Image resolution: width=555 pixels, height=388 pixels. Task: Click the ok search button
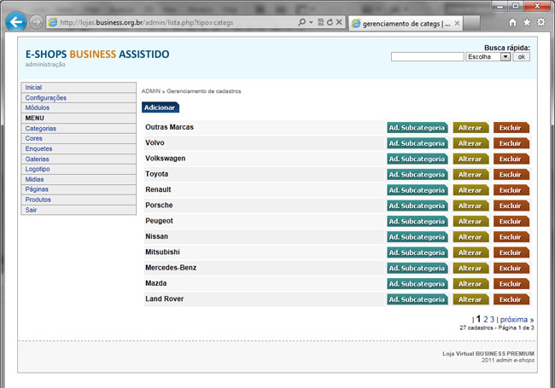tap(521, 56)
